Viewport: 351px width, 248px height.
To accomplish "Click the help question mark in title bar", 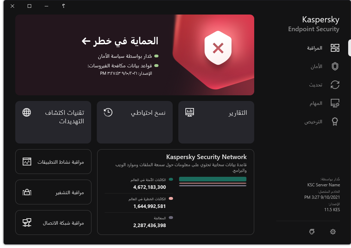I will coord(63,6).
